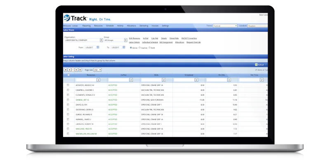Go to first page of labor listing
The height and width of the screenshot is (165, 330).
point(66,70)
